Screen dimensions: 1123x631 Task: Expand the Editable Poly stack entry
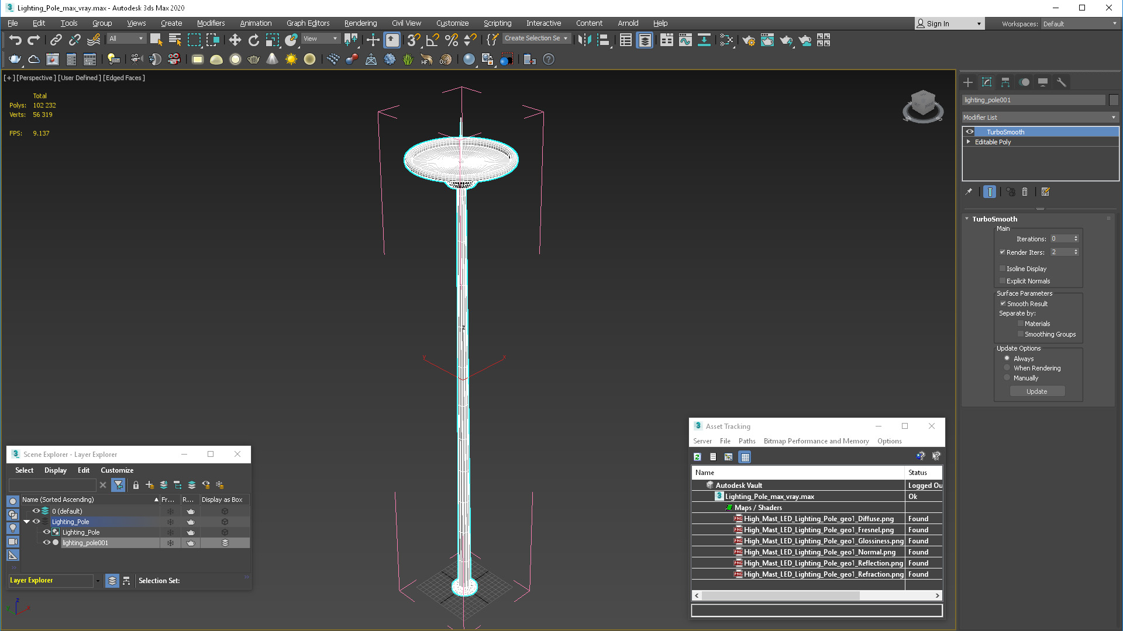[x=969, y=141]
